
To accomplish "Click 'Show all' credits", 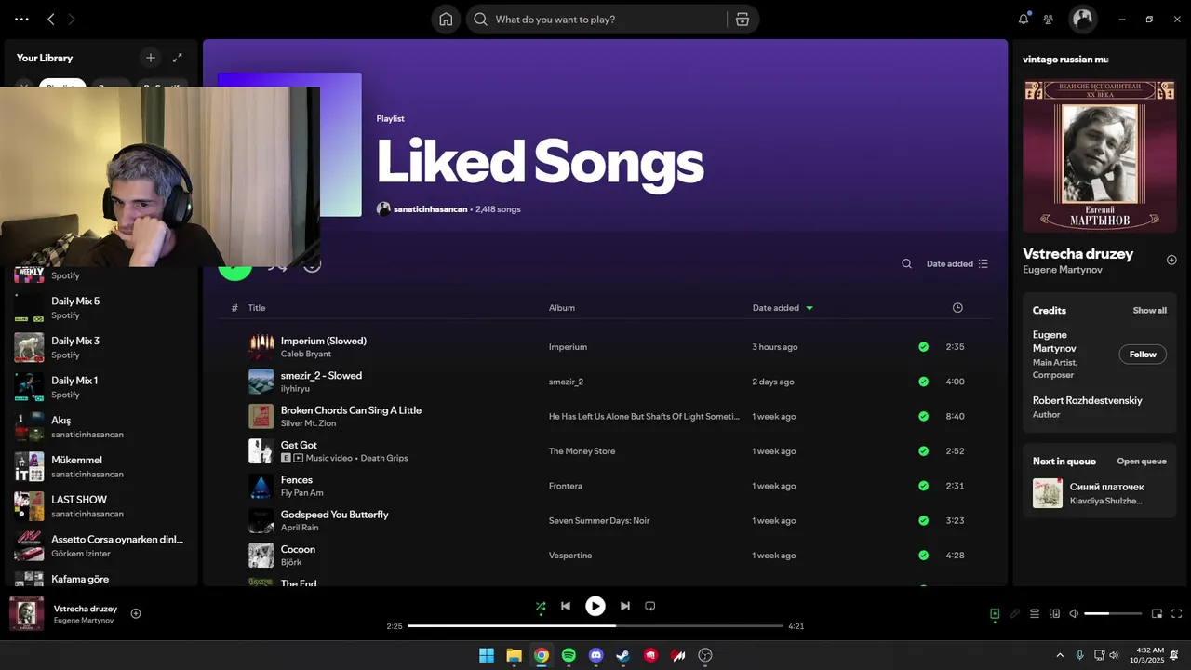I will point(1149,310).
